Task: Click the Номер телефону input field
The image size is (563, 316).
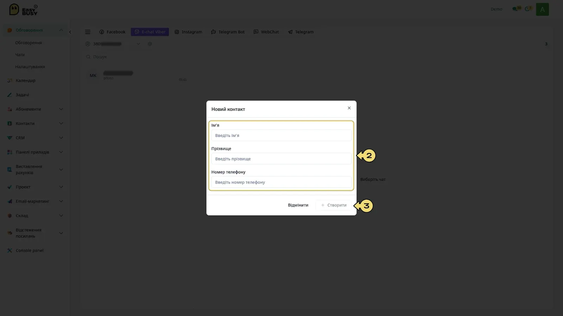Action: point(281,182)
